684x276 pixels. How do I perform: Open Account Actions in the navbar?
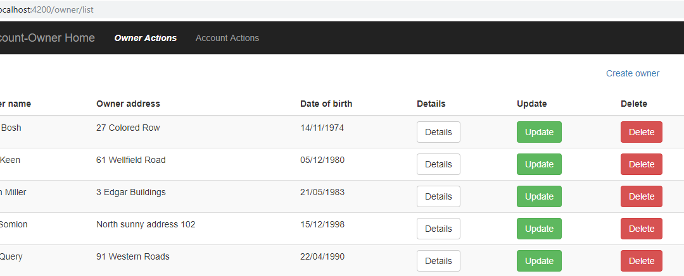(227, 38)
